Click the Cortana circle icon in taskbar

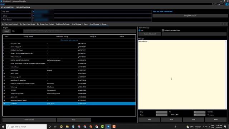pyautogui.click(x=49, y=126)
